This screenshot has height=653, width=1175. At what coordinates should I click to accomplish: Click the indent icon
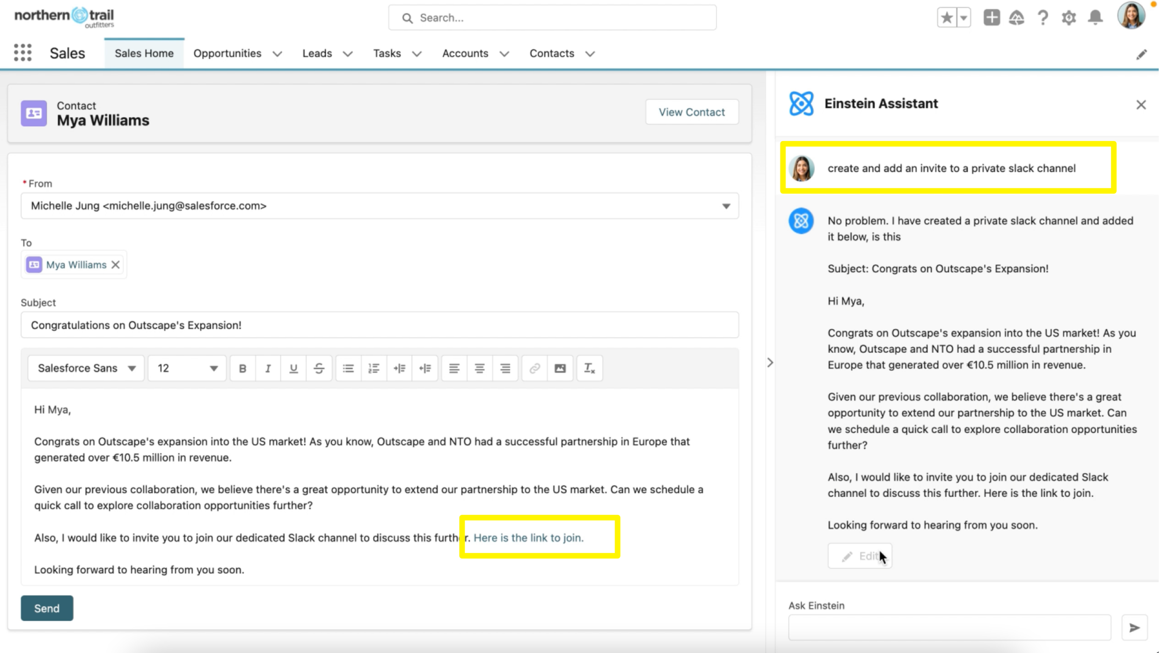pos(399,368)
